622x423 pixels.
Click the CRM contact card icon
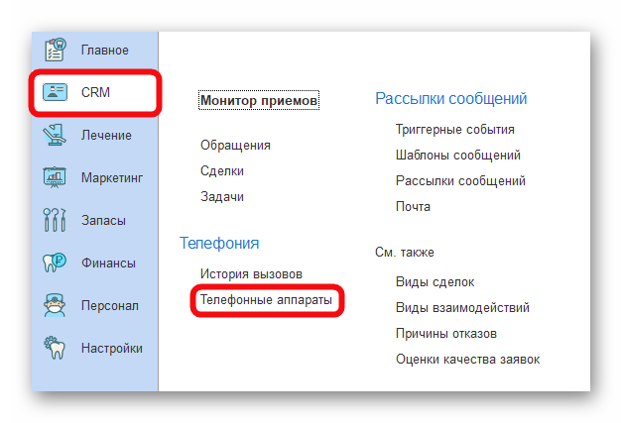55,92
